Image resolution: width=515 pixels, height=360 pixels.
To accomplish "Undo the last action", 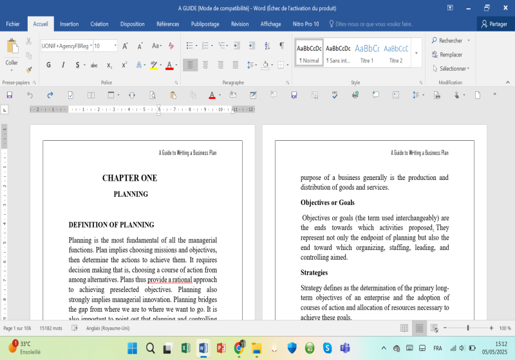I will (30, 95).
